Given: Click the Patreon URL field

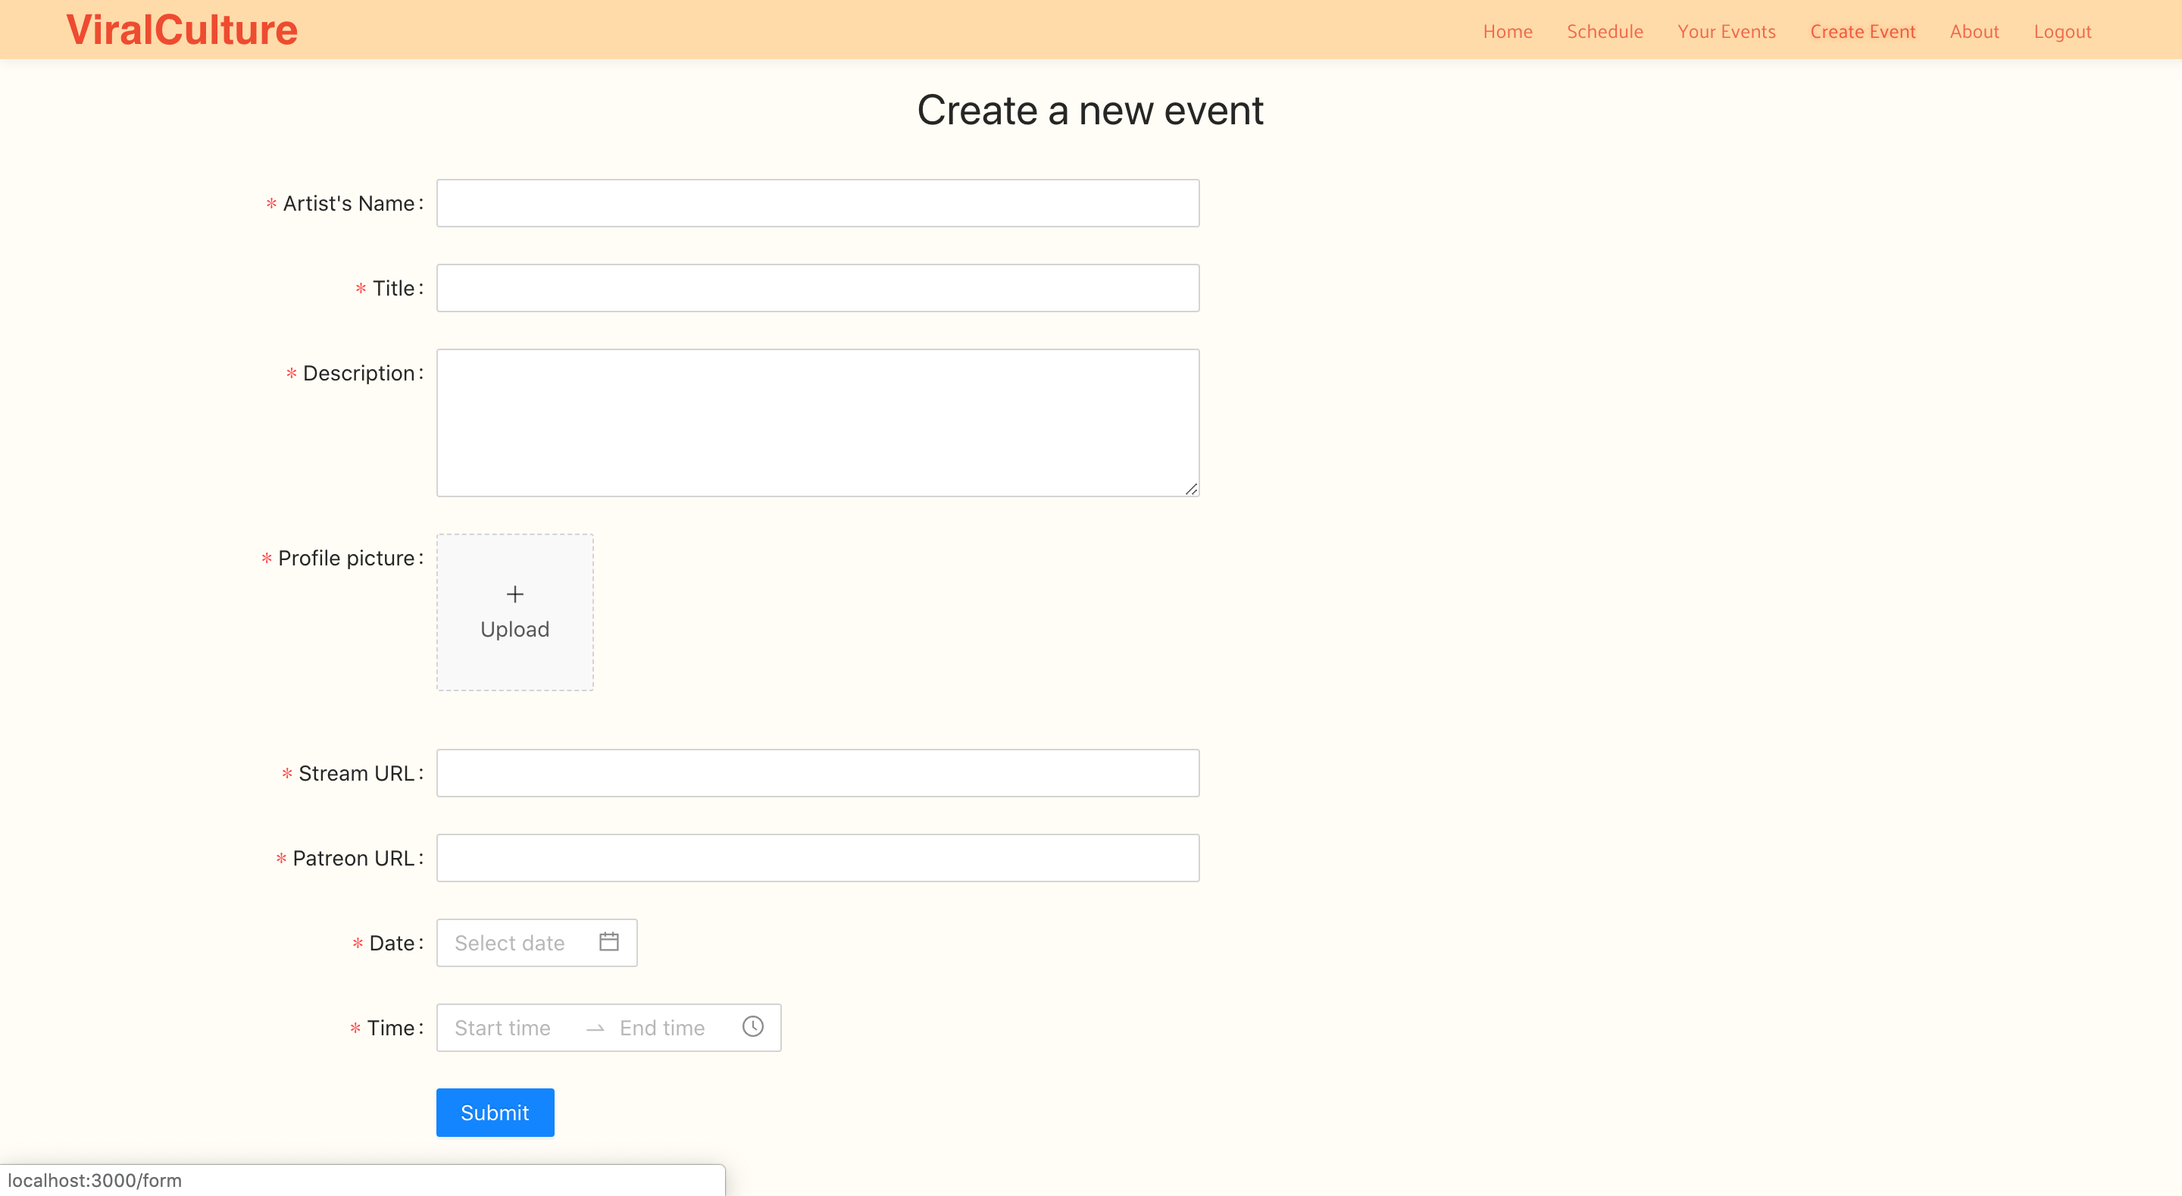Looking at the screenshot, I should point(817,857).
